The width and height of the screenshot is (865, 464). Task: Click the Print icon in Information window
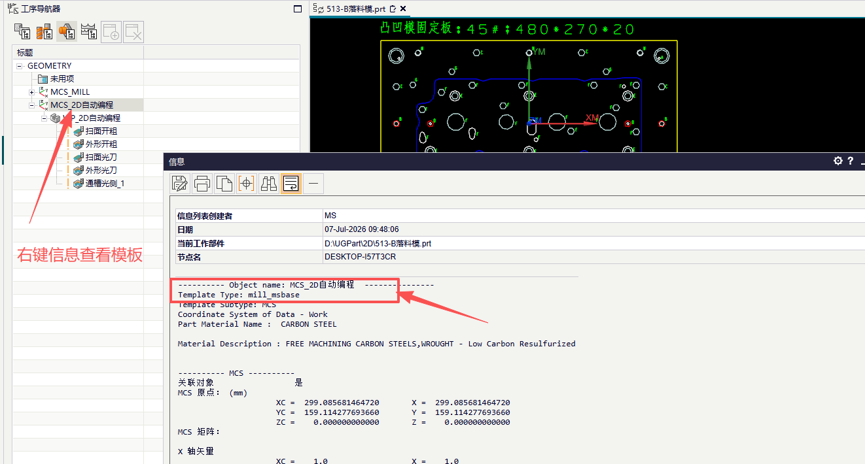tap(202, 184)
